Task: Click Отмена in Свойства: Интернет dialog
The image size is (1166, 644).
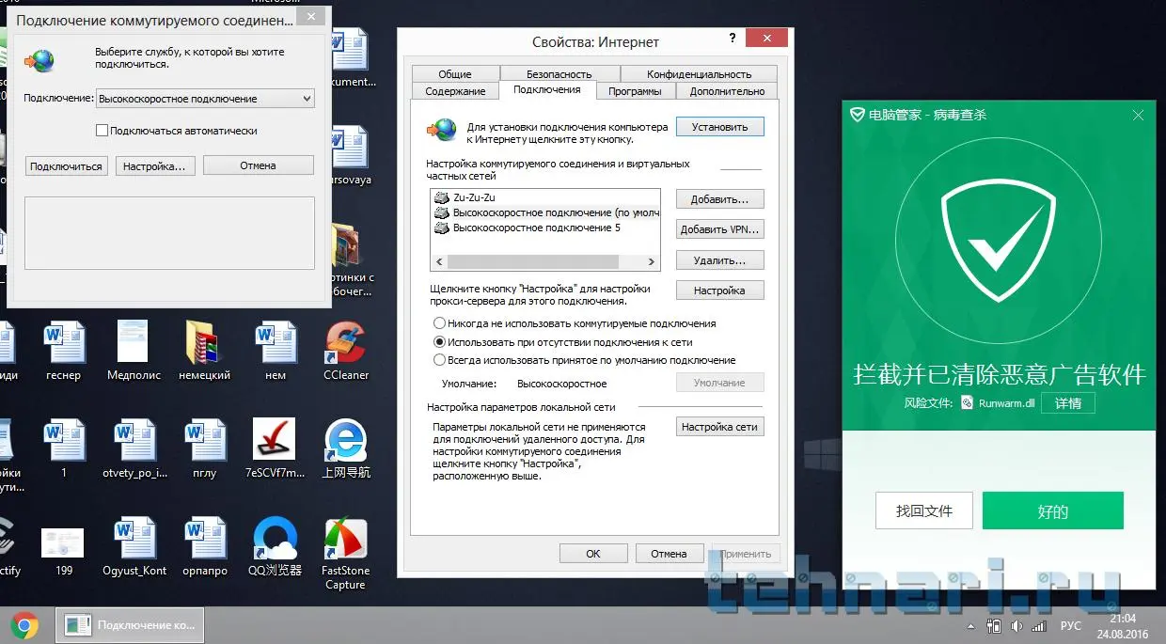Action: point(669,554)
